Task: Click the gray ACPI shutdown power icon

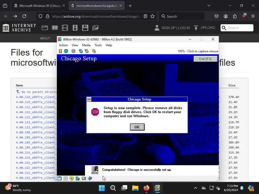Action: pos(73,51)
